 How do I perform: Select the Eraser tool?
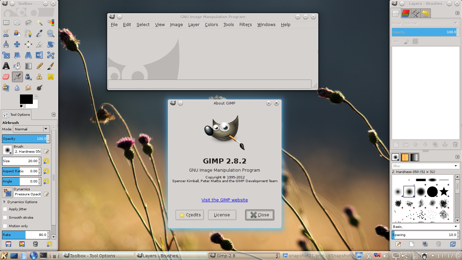[6, 77]
